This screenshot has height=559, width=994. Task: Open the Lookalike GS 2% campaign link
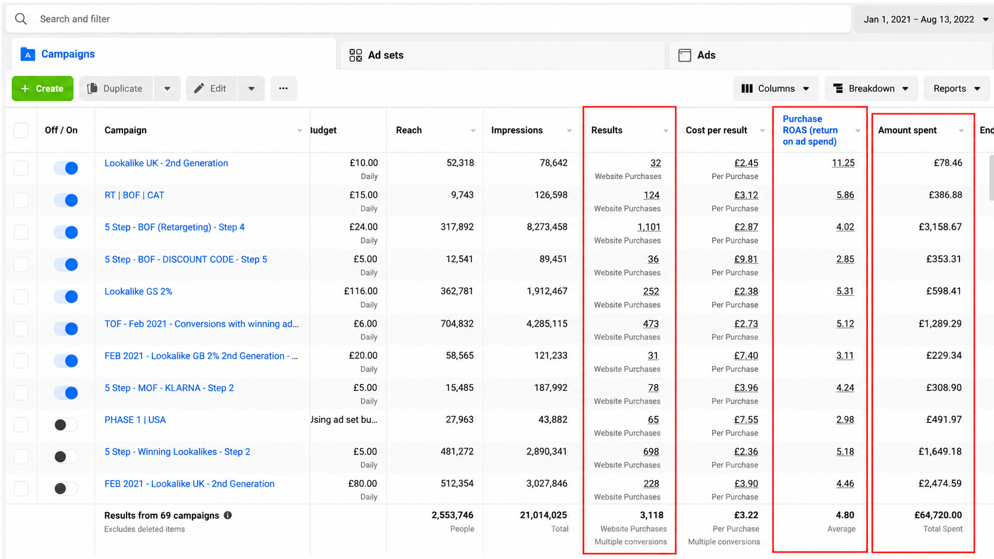[139, 292]
